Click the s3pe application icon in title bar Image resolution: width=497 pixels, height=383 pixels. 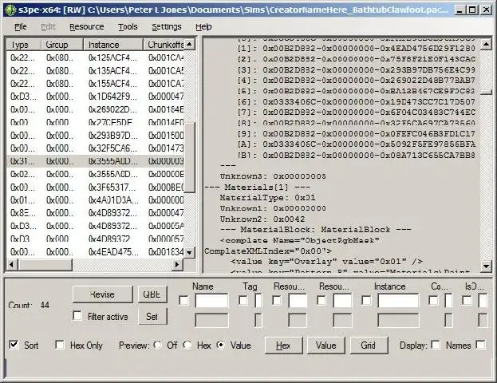[11, 10]
